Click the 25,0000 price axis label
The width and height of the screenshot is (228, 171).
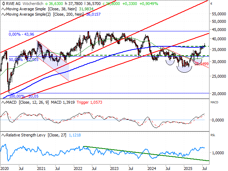(x=219, y=76)
